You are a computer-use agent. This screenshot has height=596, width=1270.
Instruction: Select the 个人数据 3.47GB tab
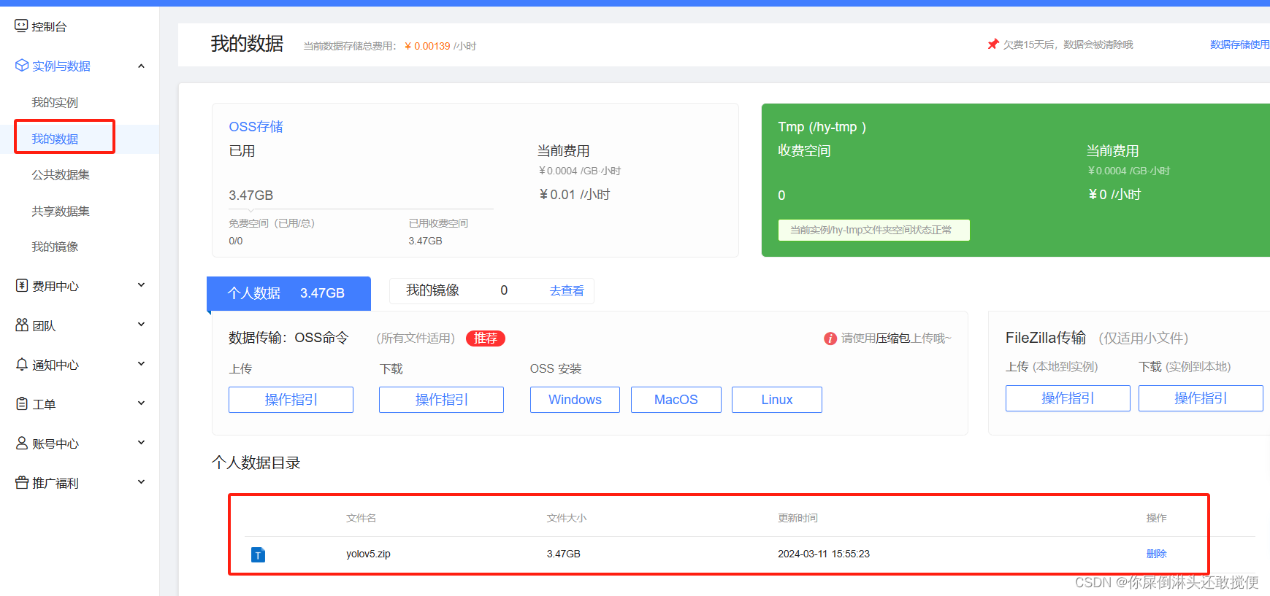(x=288, y=293)
